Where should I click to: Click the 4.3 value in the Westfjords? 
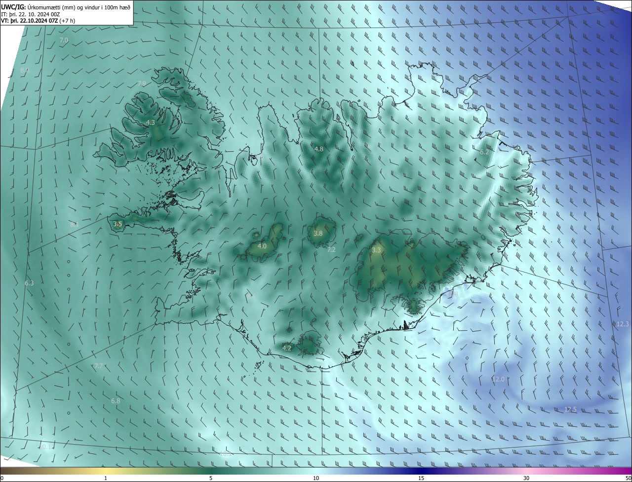click(150, 122)
